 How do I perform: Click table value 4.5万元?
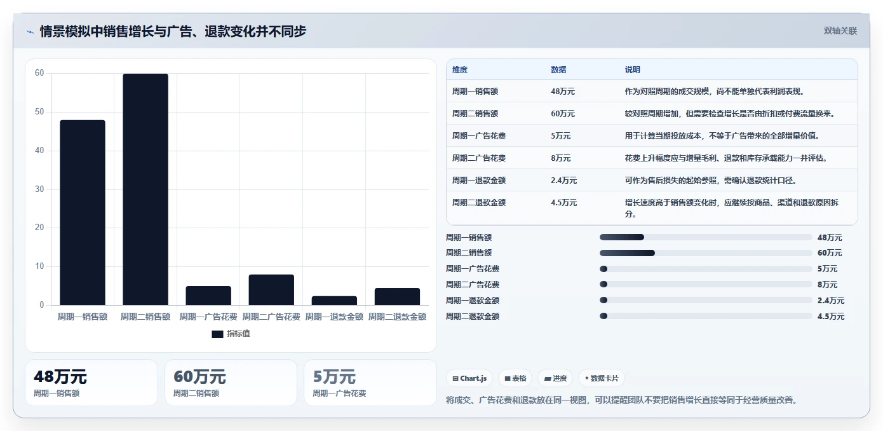[x=564, y=203]
